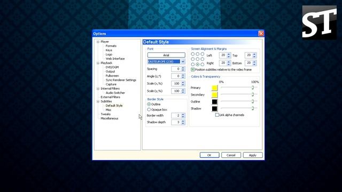
Task: Click the Cancel button
Action: [231, 155]
